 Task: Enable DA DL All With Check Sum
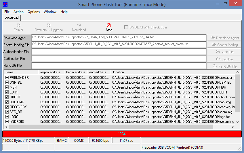pos(126,27)
